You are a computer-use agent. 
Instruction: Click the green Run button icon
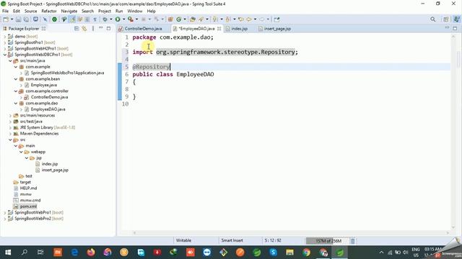pyautogui.click(x=118, y=19)
